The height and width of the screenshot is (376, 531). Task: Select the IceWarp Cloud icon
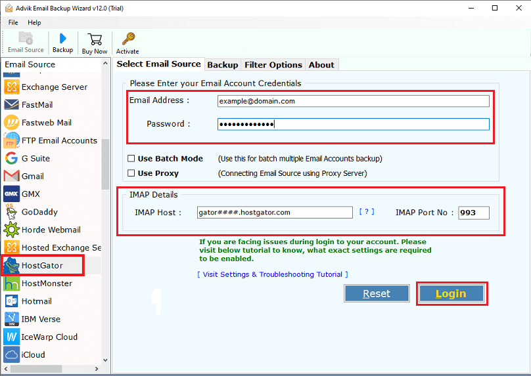click(12, 337)
